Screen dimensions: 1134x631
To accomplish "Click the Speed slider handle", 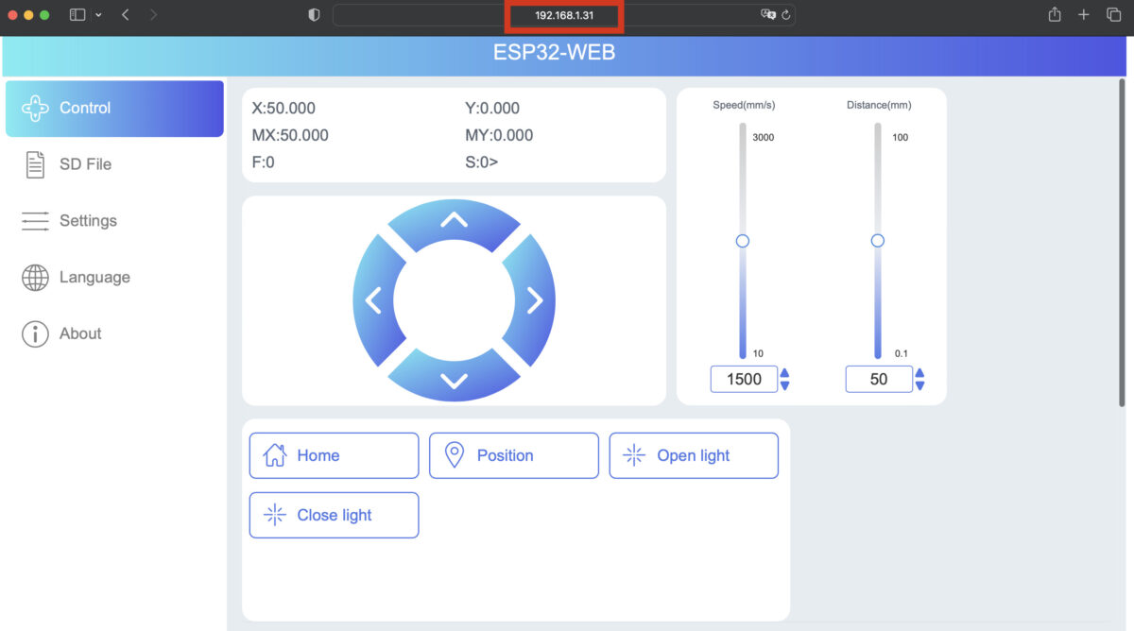I will pyautogui.click(x=743, y=242).
